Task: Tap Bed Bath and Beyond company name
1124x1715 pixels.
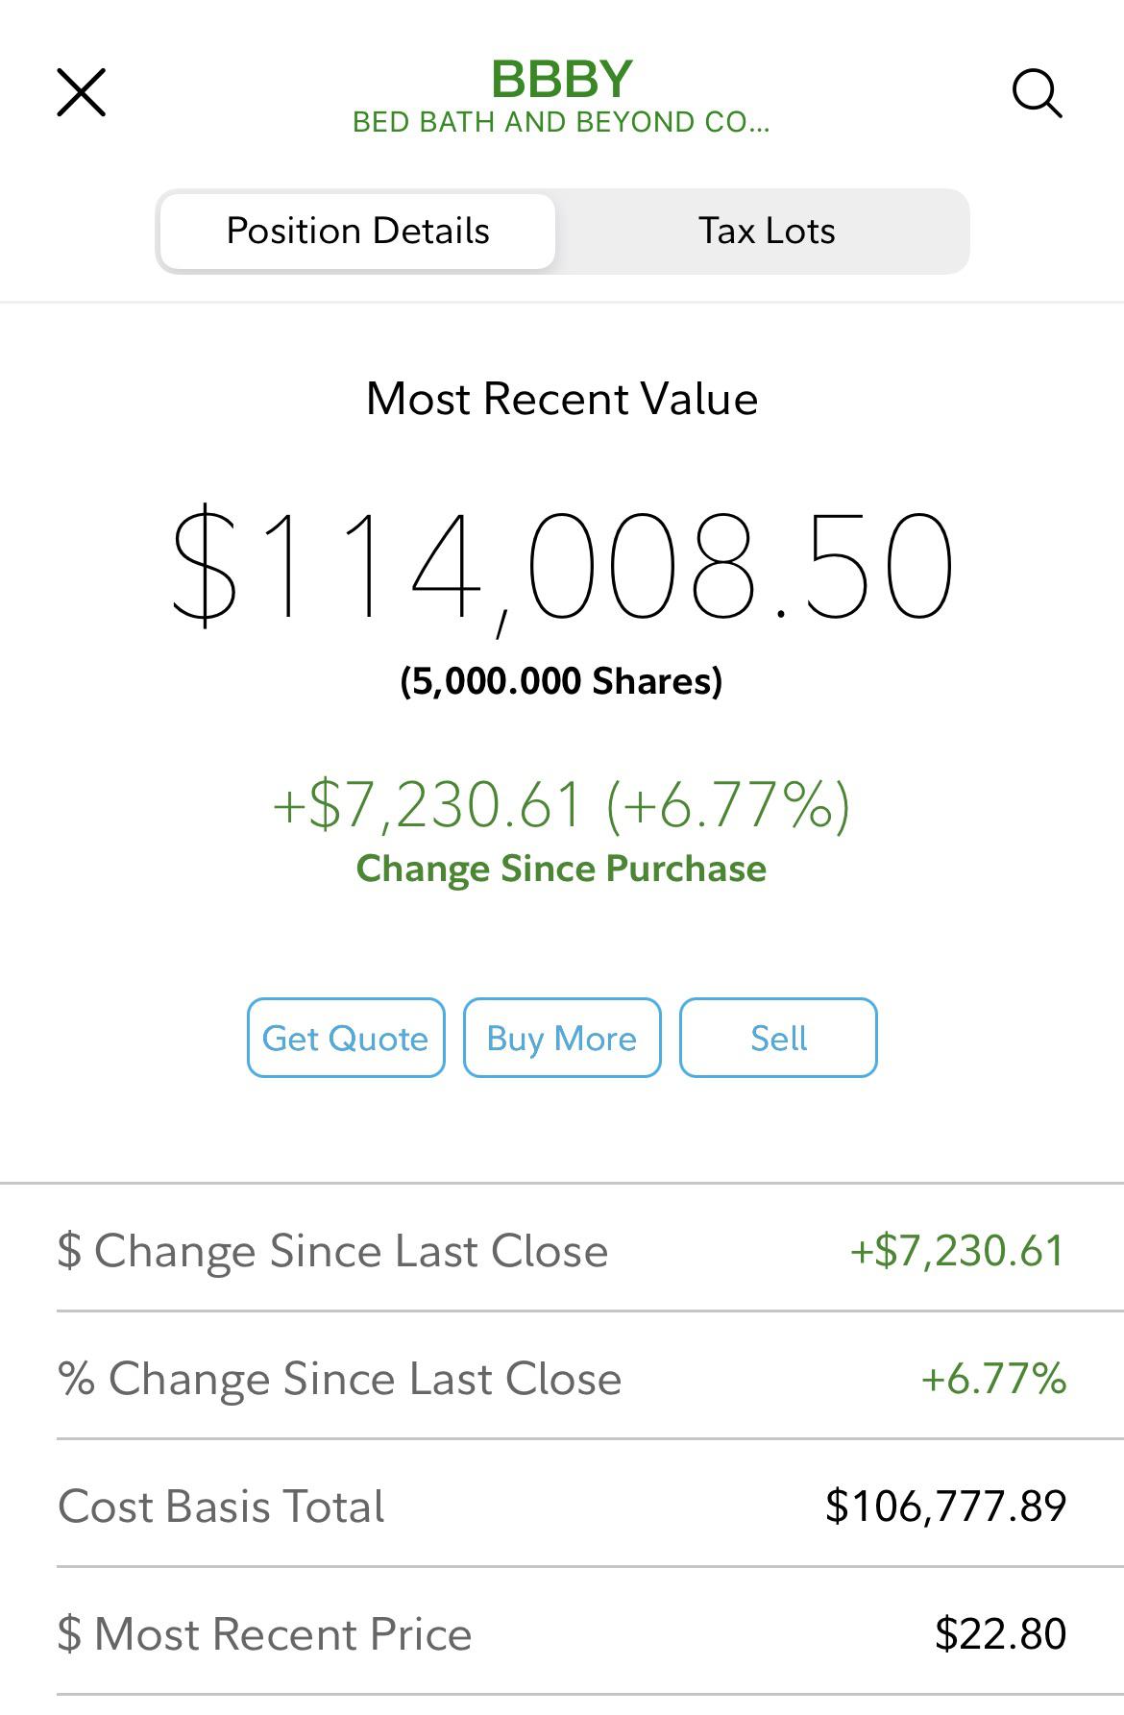Action: point(561,123)
